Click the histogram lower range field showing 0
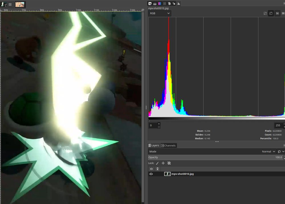 (153, 125)
